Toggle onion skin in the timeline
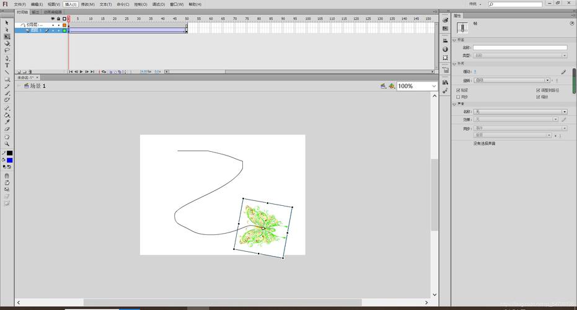The width and height of the screenshot is (577, 310). click(x=111, y=72)
